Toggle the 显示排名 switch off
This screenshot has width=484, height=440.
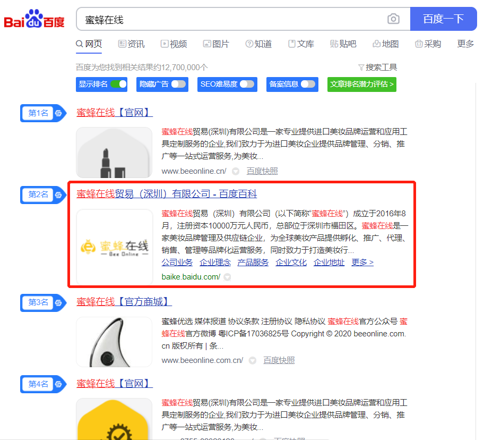(118, 84)
